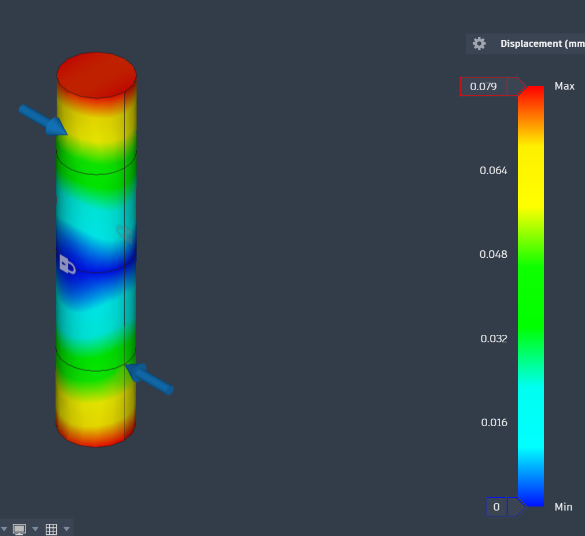Screen dimensions: 585x536
Task: Expand the grid and snaps dropdown arrow
Action: (x=67, y=529)
